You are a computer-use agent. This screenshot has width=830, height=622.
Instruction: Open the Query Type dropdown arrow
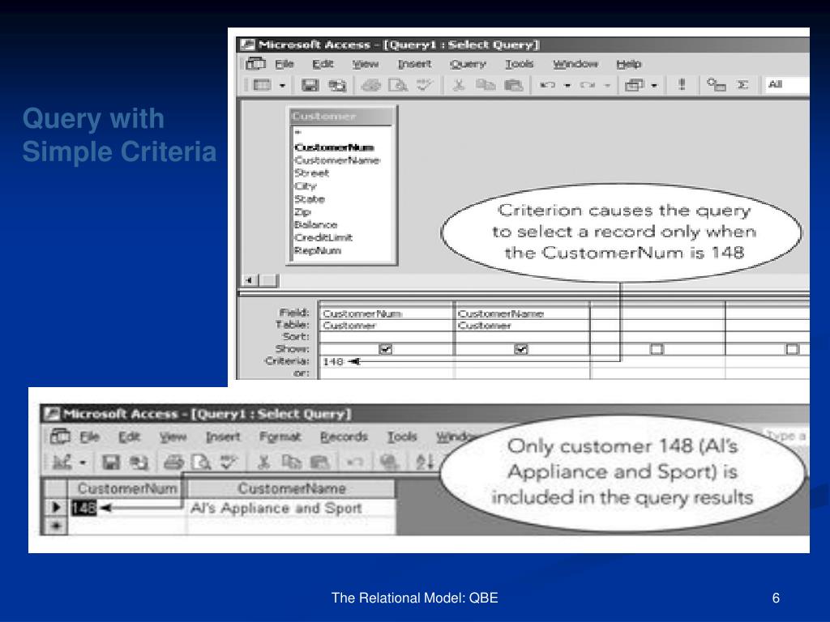click(654, 85)
